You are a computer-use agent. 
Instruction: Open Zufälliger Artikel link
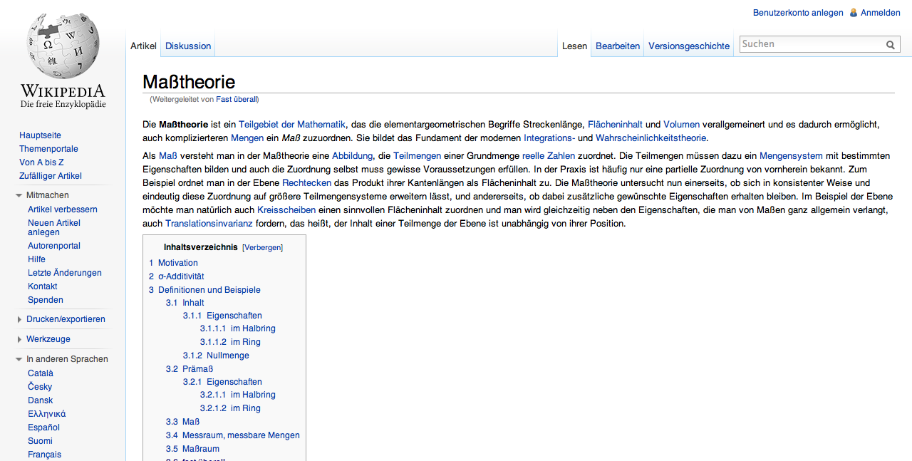point(51,176)
